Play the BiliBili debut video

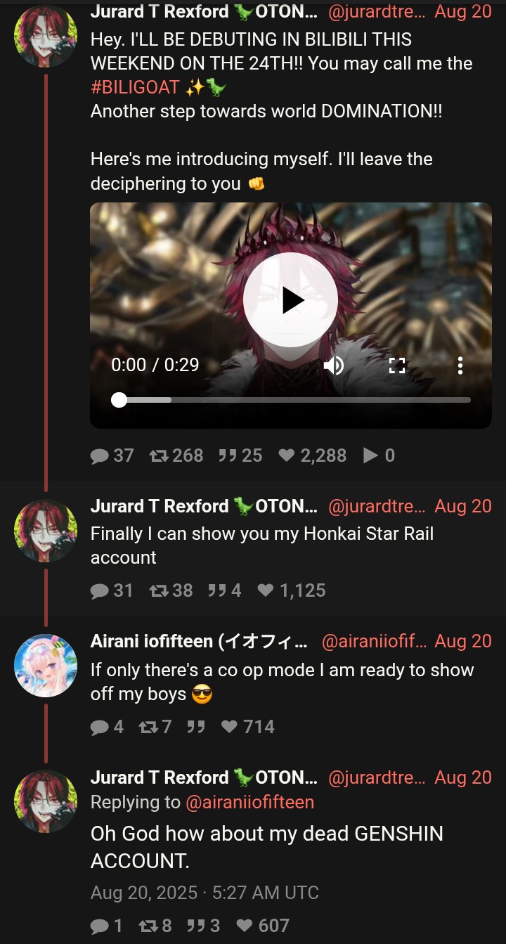291,300
